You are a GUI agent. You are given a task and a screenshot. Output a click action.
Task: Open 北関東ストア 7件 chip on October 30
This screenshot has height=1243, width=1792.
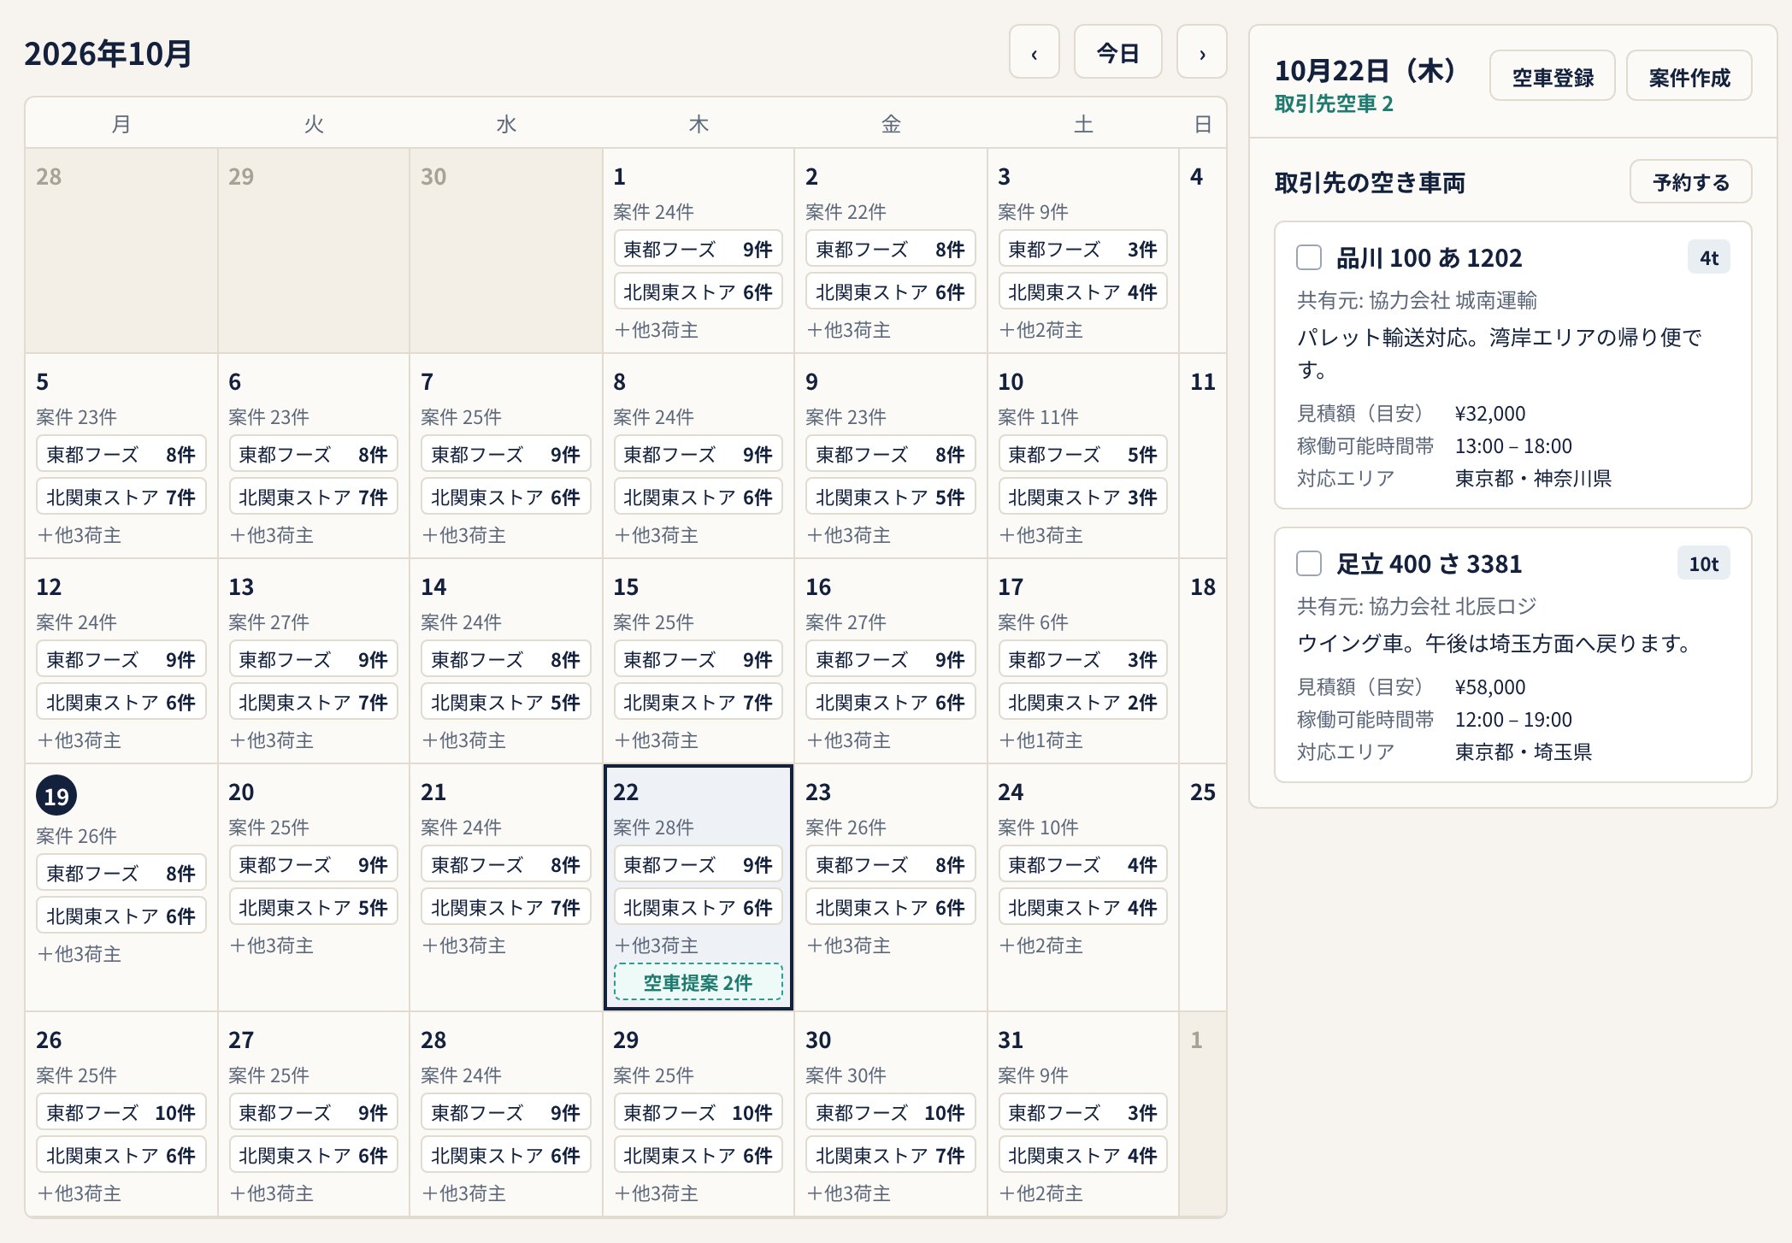[x=890, y=1155]
